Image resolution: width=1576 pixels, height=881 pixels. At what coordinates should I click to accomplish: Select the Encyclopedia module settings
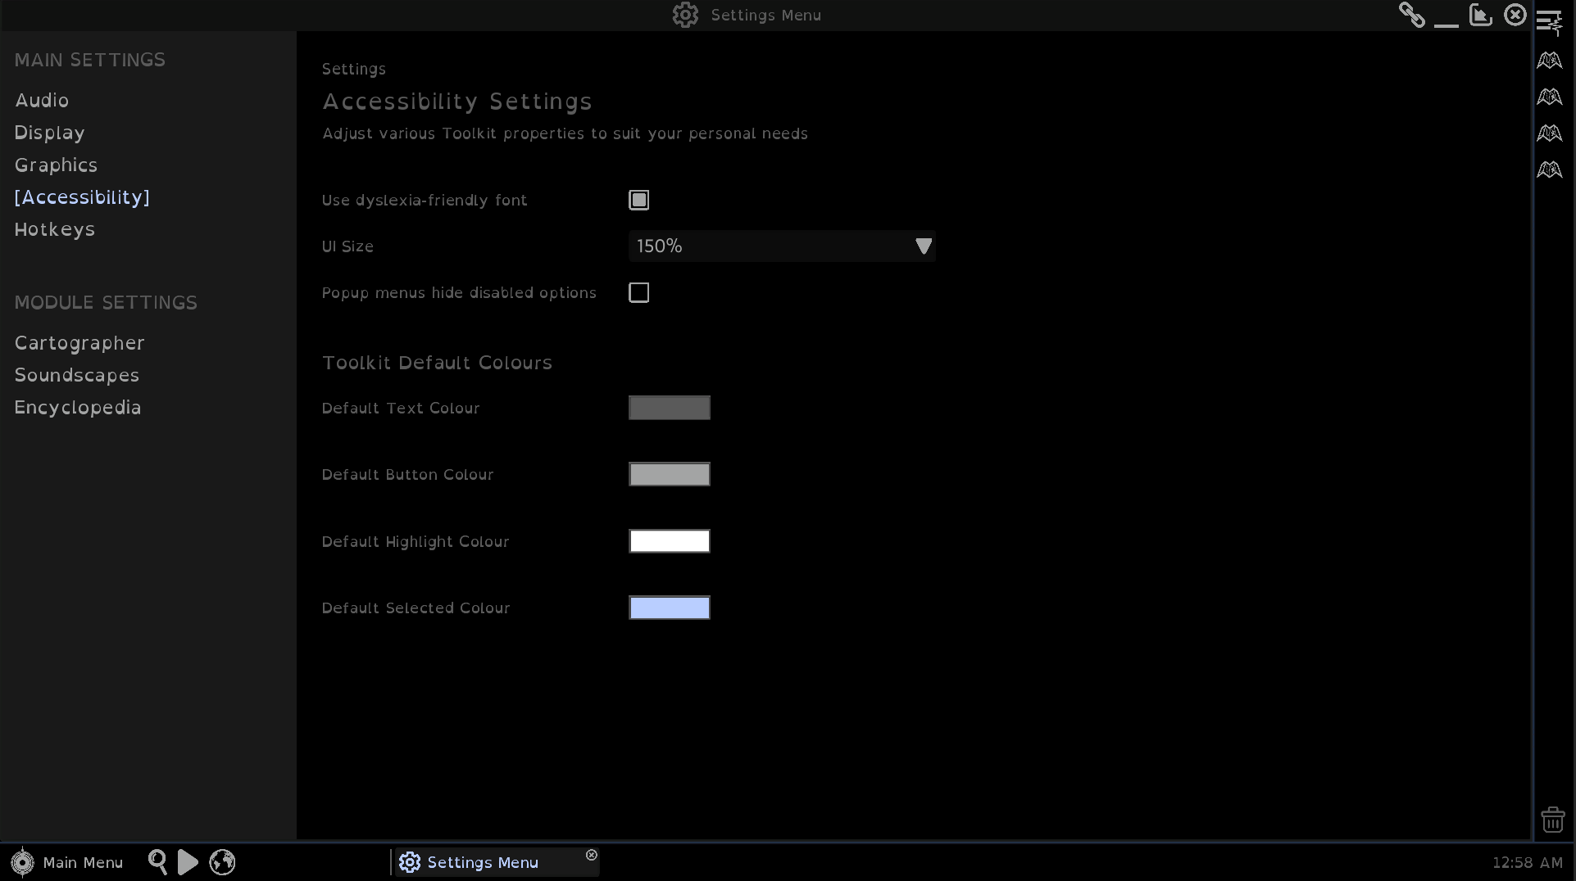78,408
